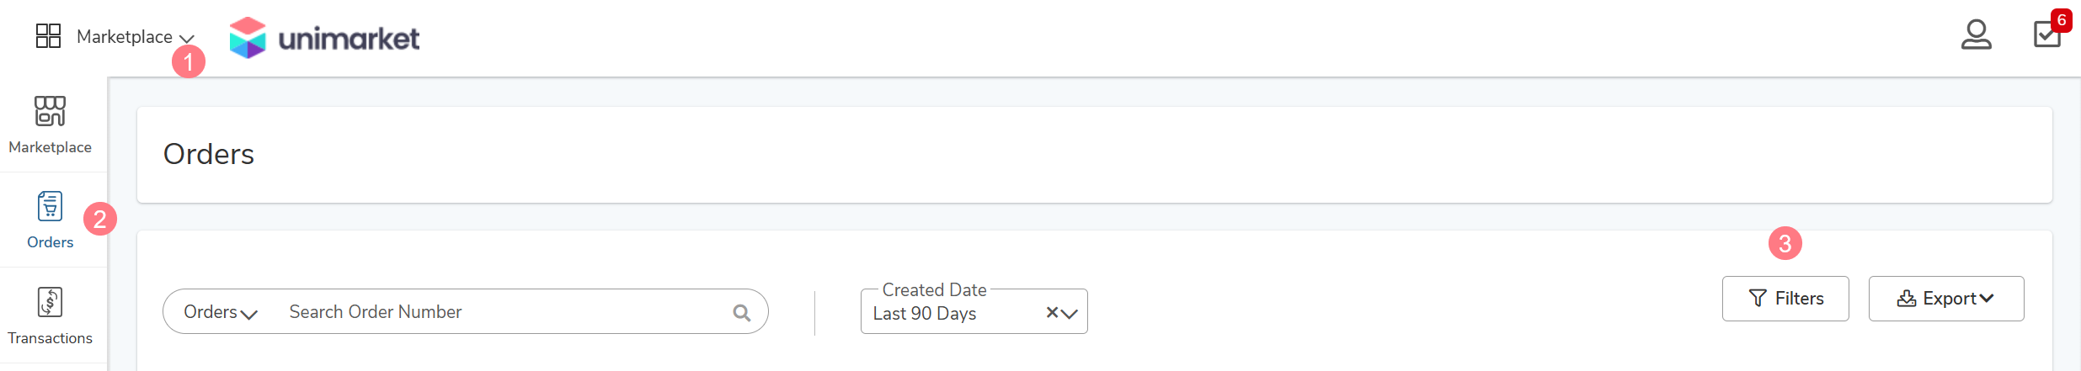Open the Created Date chevron dropdown

pyautogui.click(x=1070, y=314)
